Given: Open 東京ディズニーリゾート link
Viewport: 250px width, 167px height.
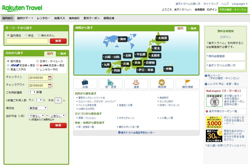Looking at the screenshot, I should pyautogui.click(x=92, y=98).
